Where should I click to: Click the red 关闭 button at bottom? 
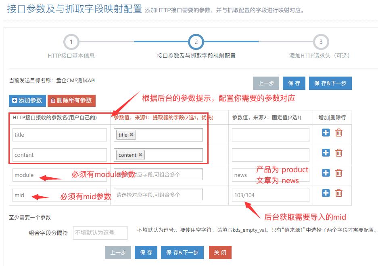pyautogui.click(x=220, y=252)
